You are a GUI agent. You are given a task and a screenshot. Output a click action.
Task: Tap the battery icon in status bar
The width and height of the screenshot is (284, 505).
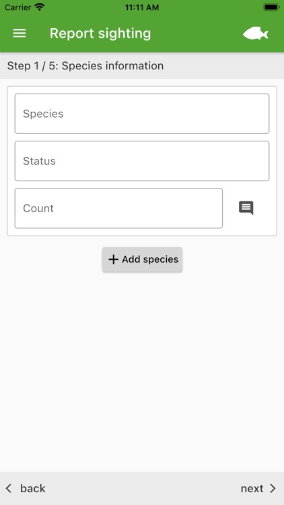click(271, 7)
